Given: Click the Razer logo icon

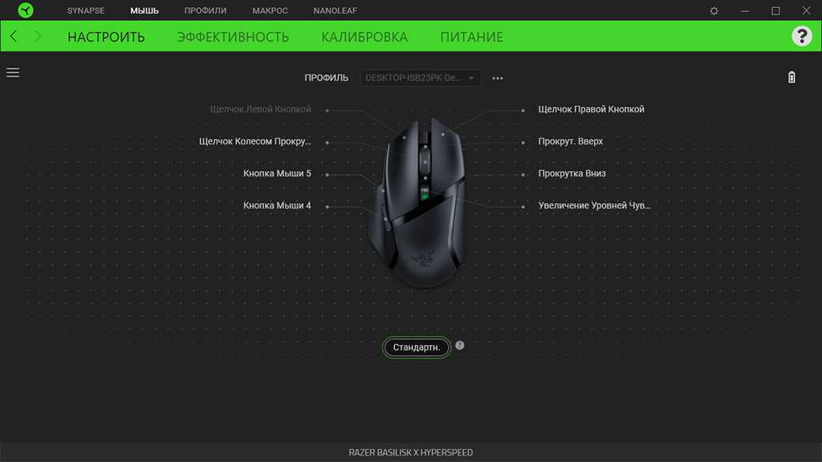Looking at the screenshot, I should pyautogui.click(x=25, y=10).
